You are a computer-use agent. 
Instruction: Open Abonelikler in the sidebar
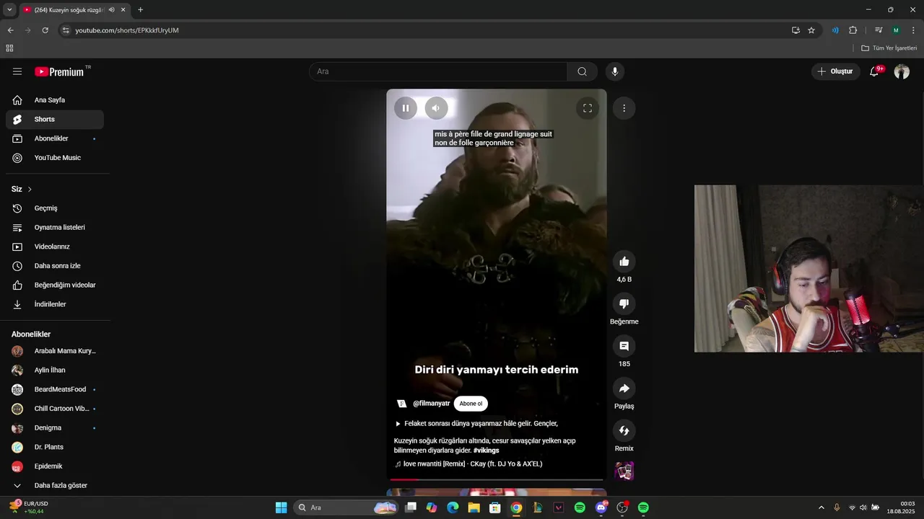pos(55,138)
